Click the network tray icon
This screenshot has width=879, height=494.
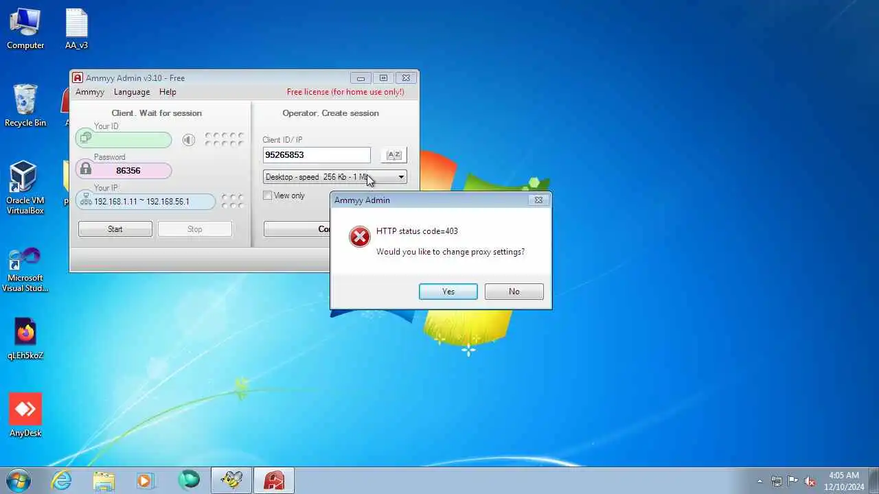pyautogui.click(x=777, y=481)
